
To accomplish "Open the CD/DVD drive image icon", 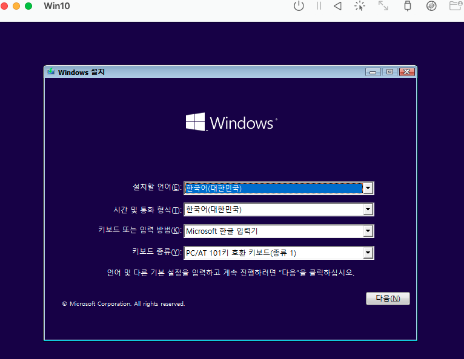I will click(x=431, y=6).
